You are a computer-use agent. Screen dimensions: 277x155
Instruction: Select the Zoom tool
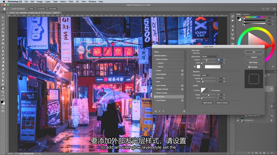pos(3,92)
